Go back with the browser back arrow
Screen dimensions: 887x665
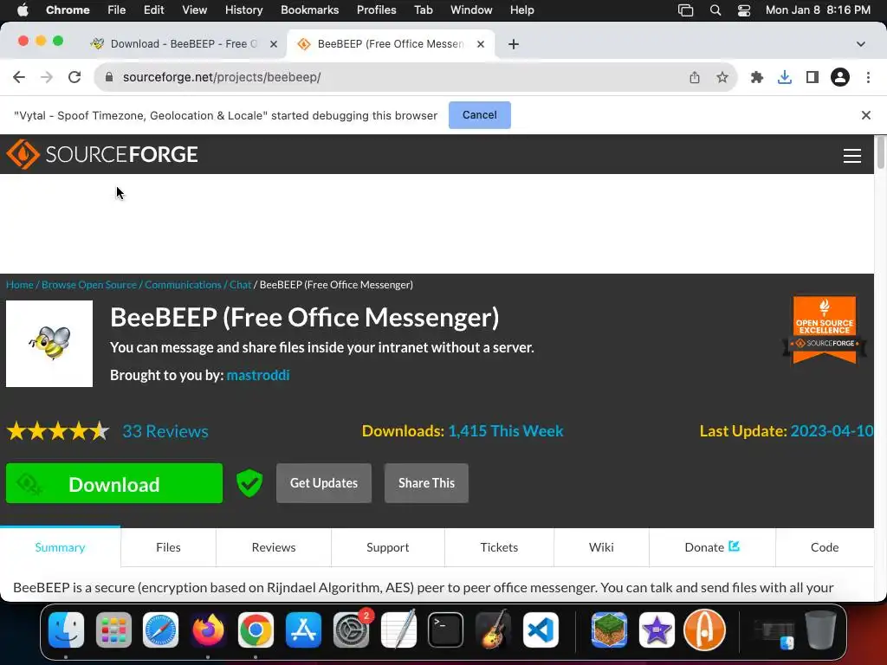point(19,77)
